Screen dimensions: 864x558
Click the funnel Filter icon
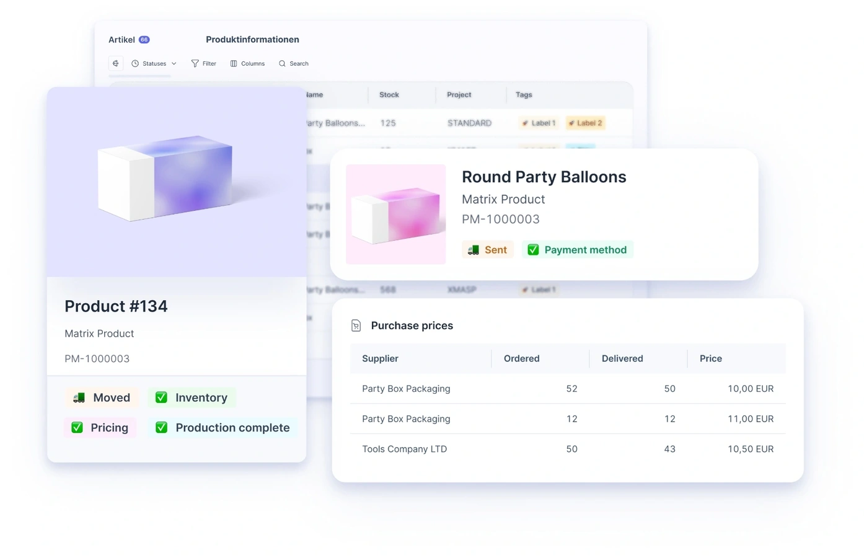(195, 63)
